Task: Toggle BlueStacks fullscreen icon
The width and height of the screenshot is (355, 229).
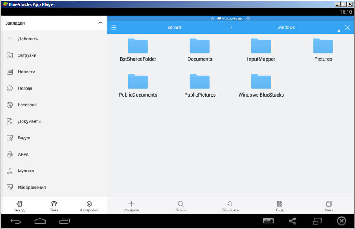Action: (317, 221)
